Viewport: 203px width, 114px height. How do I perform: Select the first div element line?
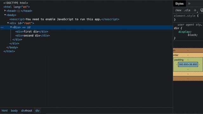32,32
